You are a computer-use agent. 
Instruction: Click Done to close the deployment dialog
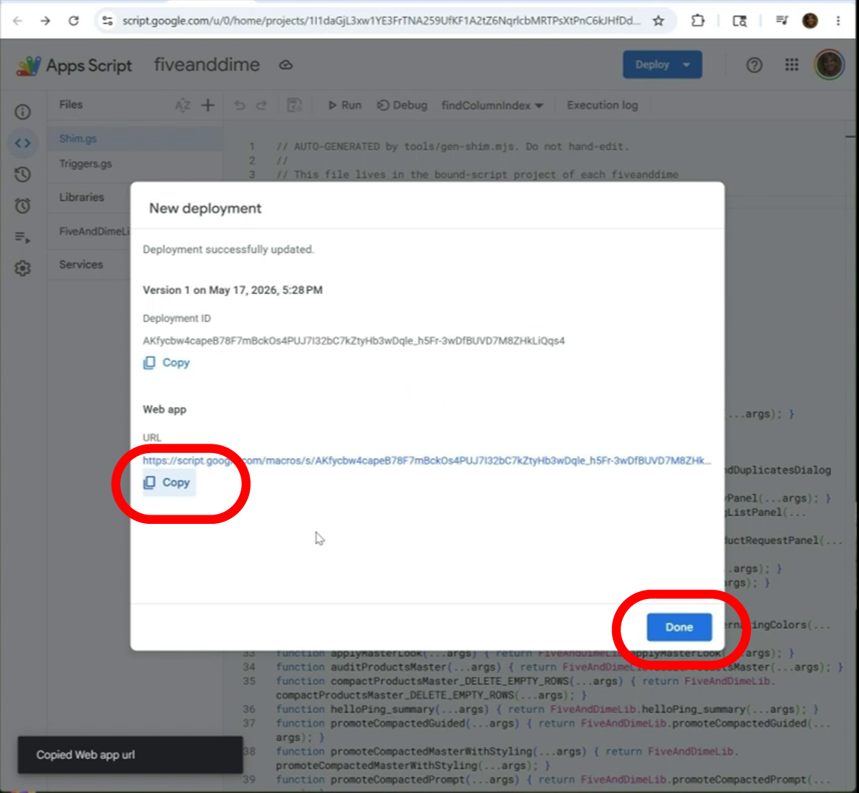click(x=679, y=627)
